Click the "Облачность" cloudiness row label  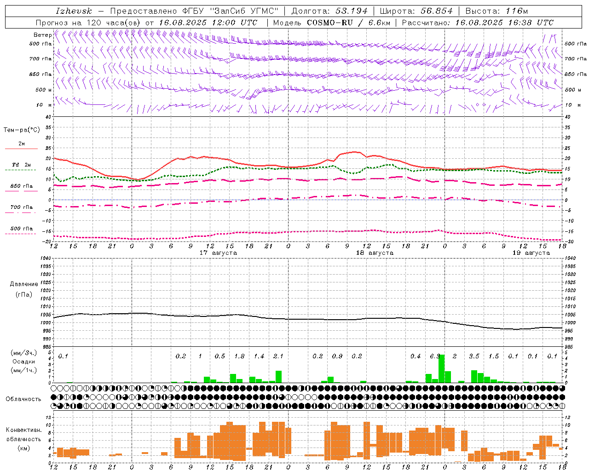pyautogui.click(x=23, y=399)
